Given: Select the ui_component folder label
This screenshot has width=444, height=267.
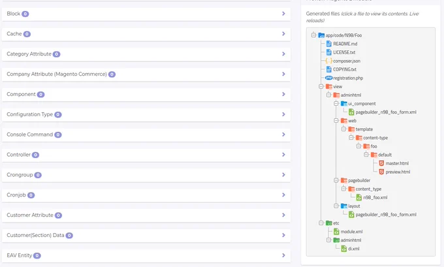Looking at the screenshot, I should (x=362, y=104).
